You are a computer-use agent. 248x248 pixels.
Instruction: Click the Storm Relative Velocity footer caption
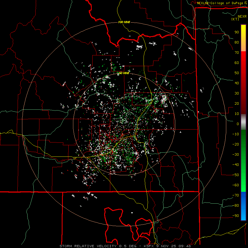tap(125, 246)
